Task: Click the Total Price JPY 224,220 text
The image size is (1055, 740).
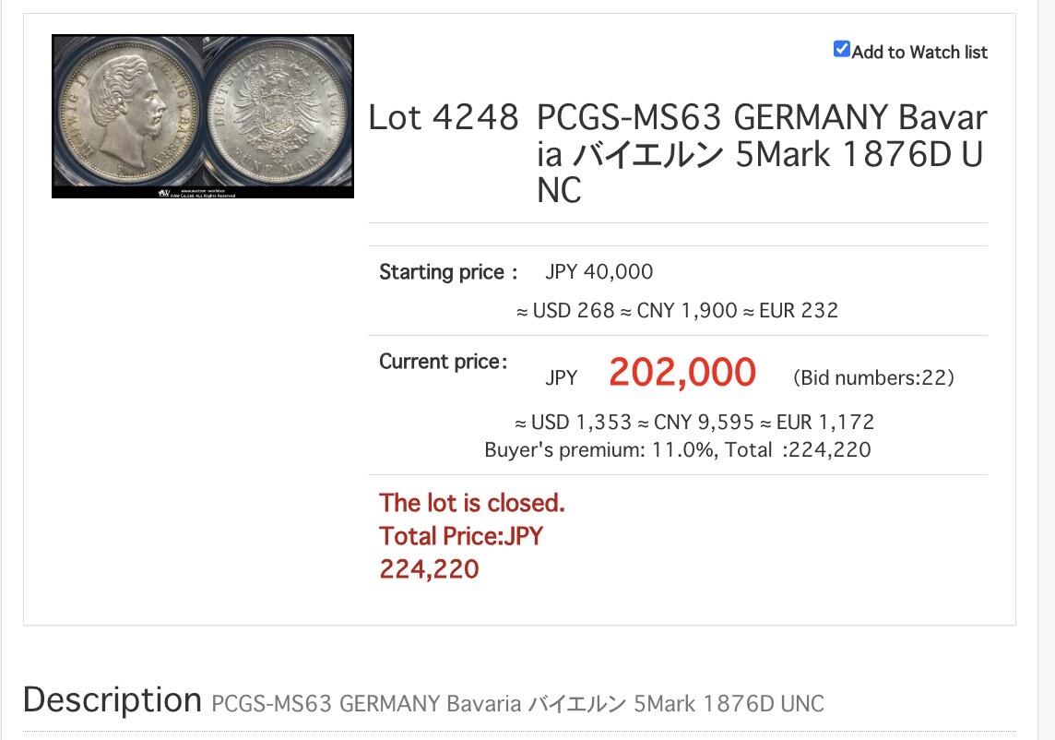Action: (460, 552)
